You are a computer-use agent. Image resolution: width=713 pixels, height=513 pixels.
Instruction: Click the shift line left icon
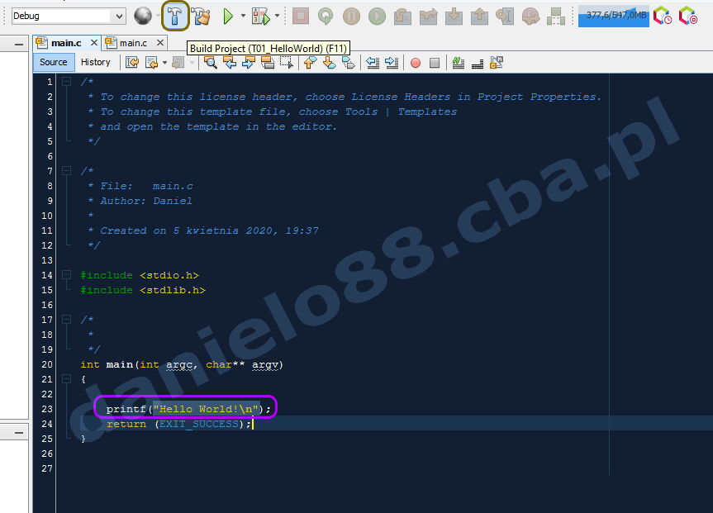373,62
